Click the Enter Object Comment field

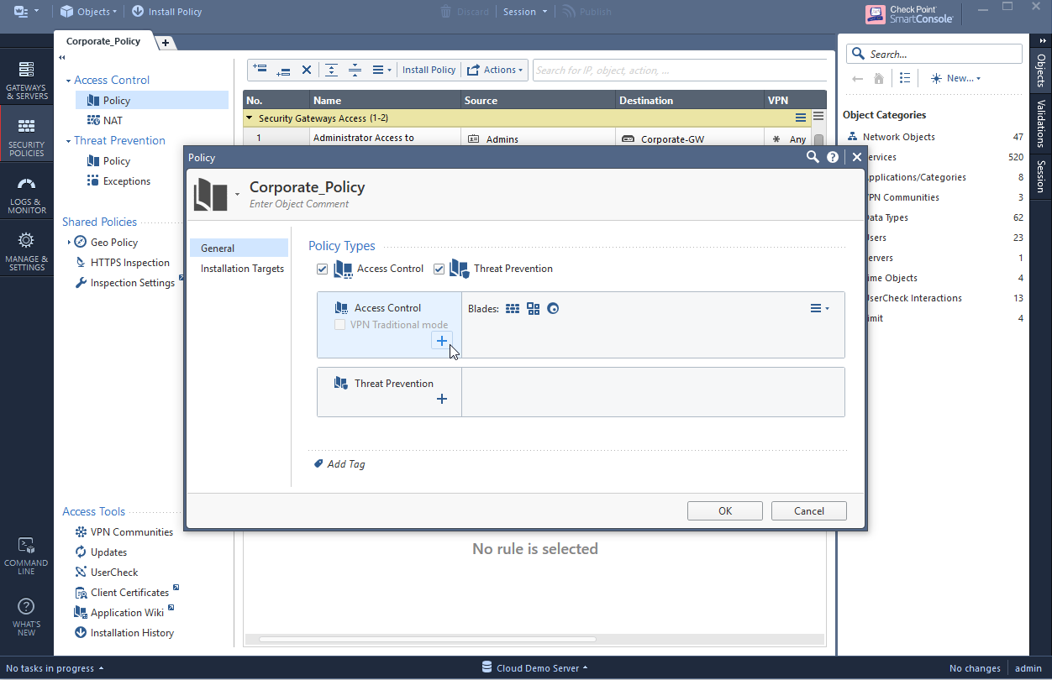click(x=299, y=204)
